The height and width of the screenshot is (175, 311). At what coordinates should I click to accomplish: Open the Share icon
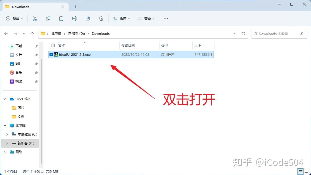(88, 18)
